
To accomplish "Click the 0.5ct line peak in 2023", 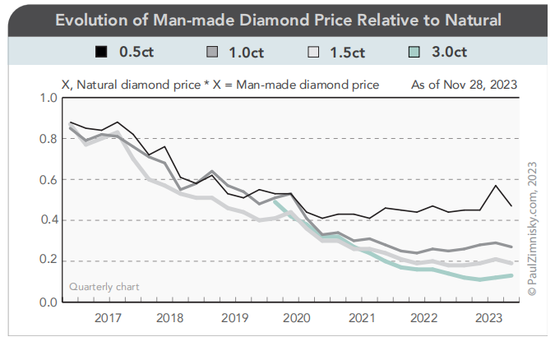I will click(x=496, y=186).
